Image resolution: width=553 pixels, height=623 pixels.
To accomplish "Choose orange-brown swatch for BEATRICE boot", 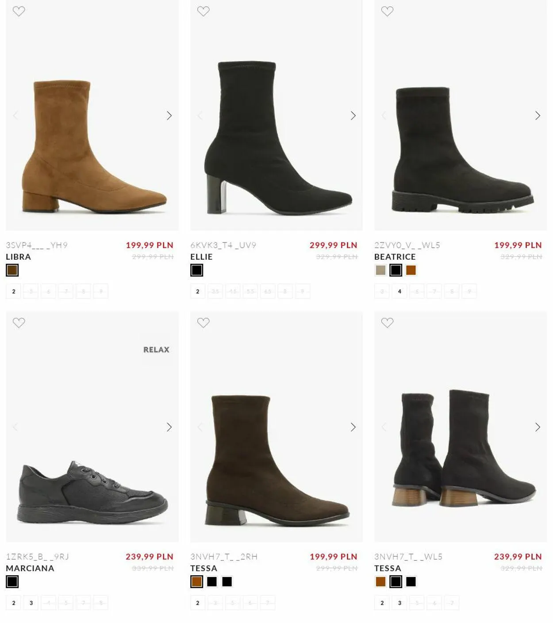I will [x=411, y=270].
